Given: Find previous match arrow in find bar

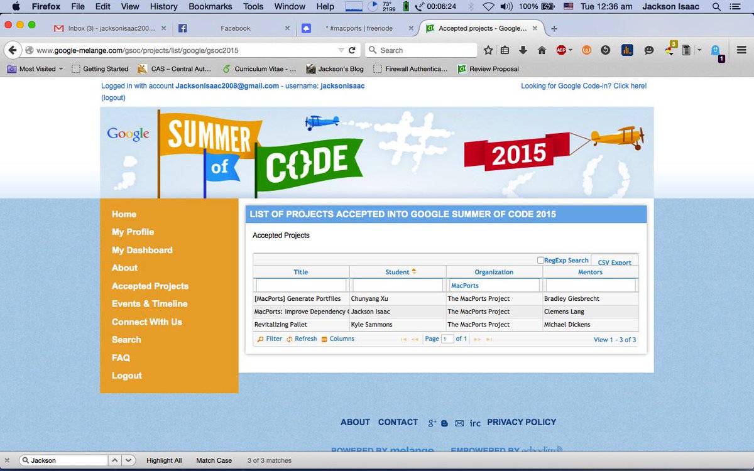Looking at the screenshot, I should (115, 460).
